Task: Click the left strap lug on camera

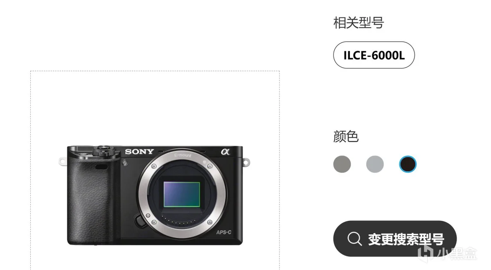Action: coord(63,162)
